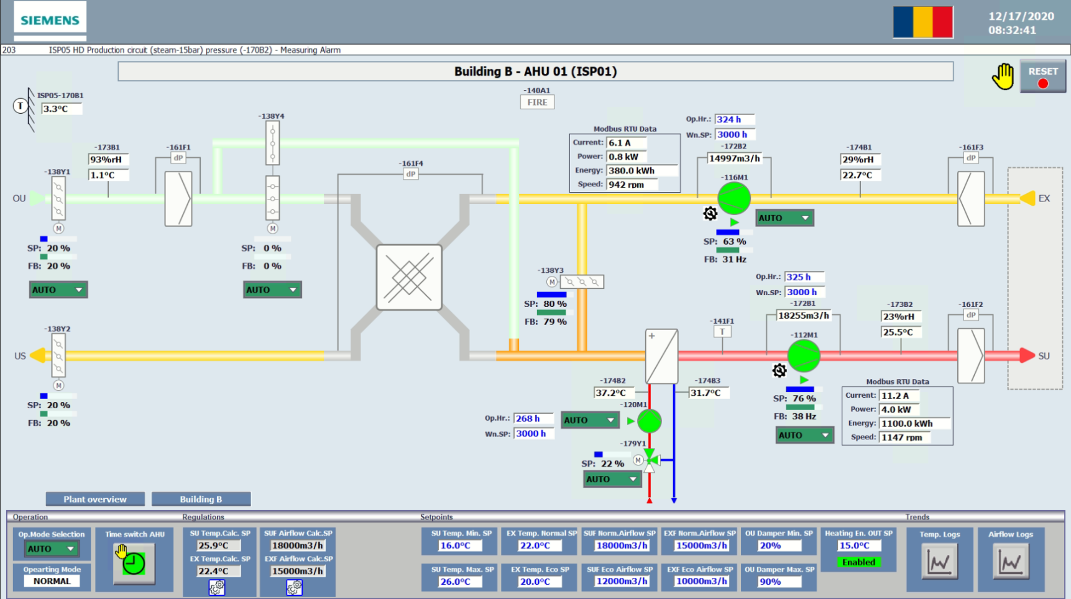Click the SU Temp. Min. SP 16.0°C field
Viewport: 1071px width, 599px height.
coord(459,546)
